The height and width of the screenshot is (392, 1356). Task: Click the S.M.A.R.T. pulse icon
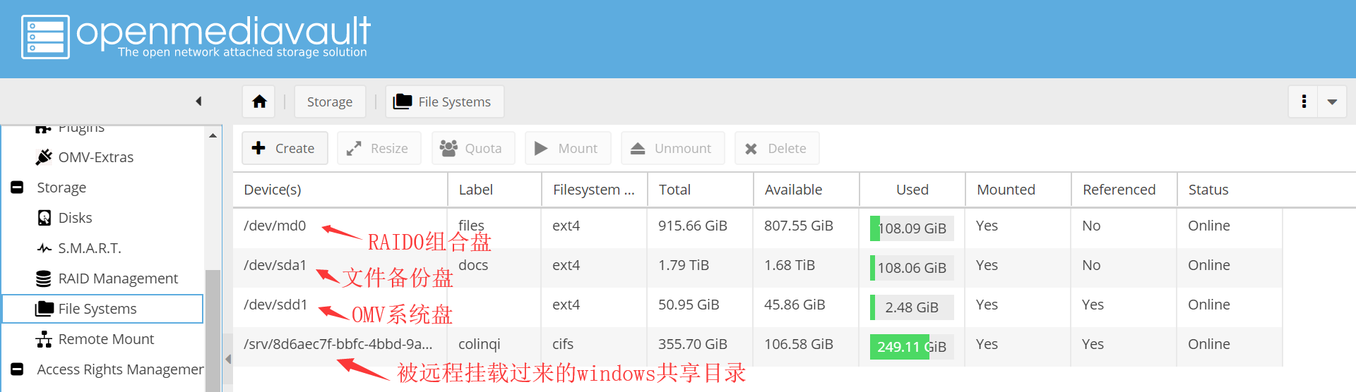coord(44,248)
